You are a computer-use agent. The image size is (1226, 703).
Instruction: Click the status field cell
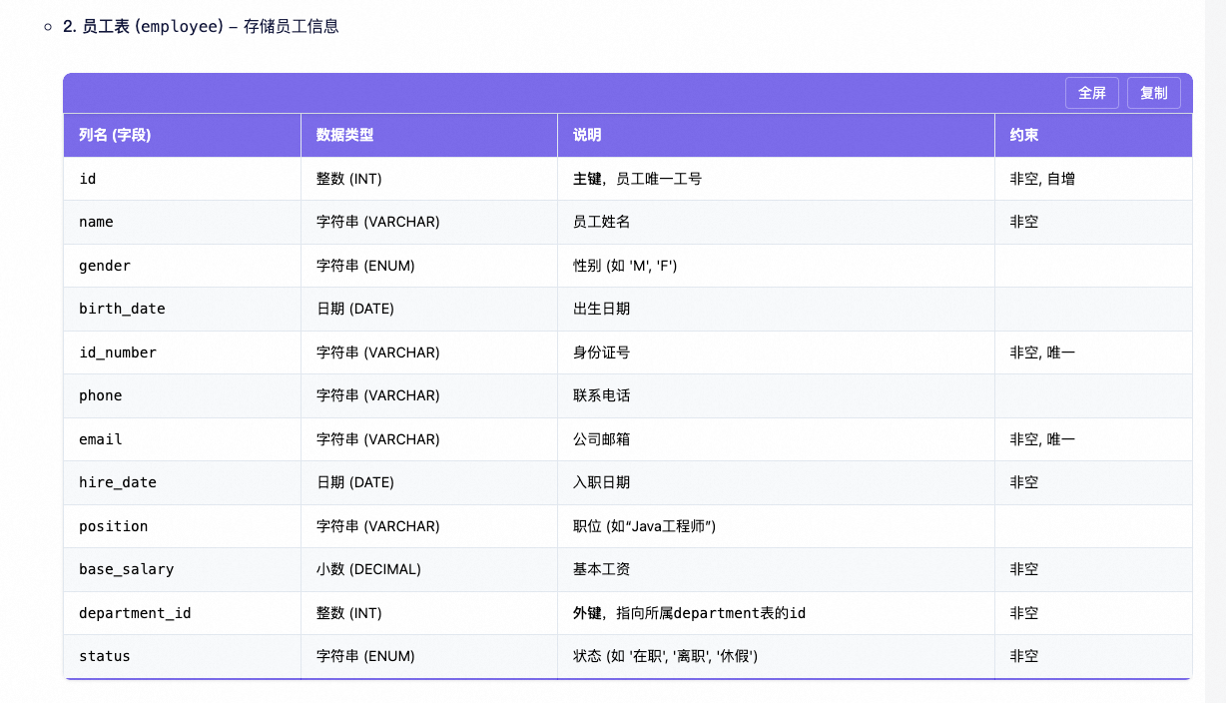point(182,656)
